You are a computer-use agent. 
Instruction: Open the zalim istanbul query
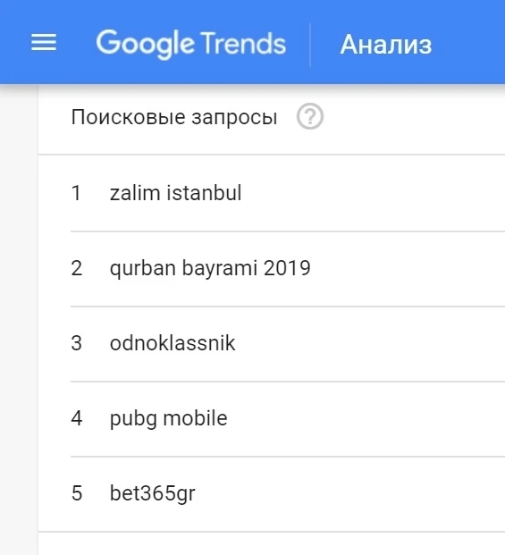[x=175, y=193]
